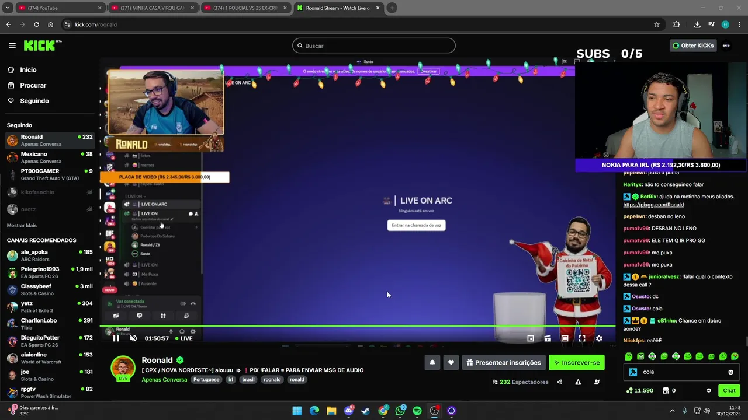Bookmark this page with star icon
This screenshot has width=748, height=420.
[657, 24]
